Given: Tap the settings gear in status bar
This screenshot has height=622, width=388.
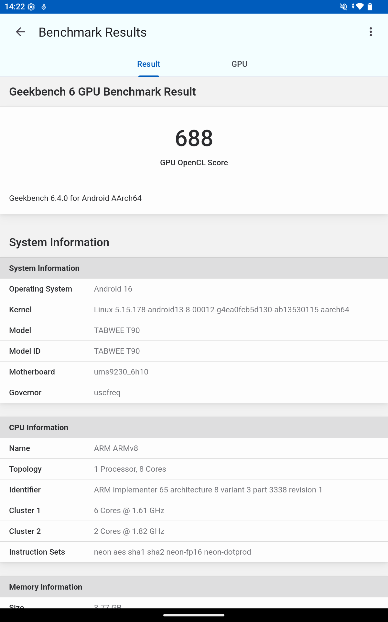Looking at the screenshot, I should coord(31,7).
